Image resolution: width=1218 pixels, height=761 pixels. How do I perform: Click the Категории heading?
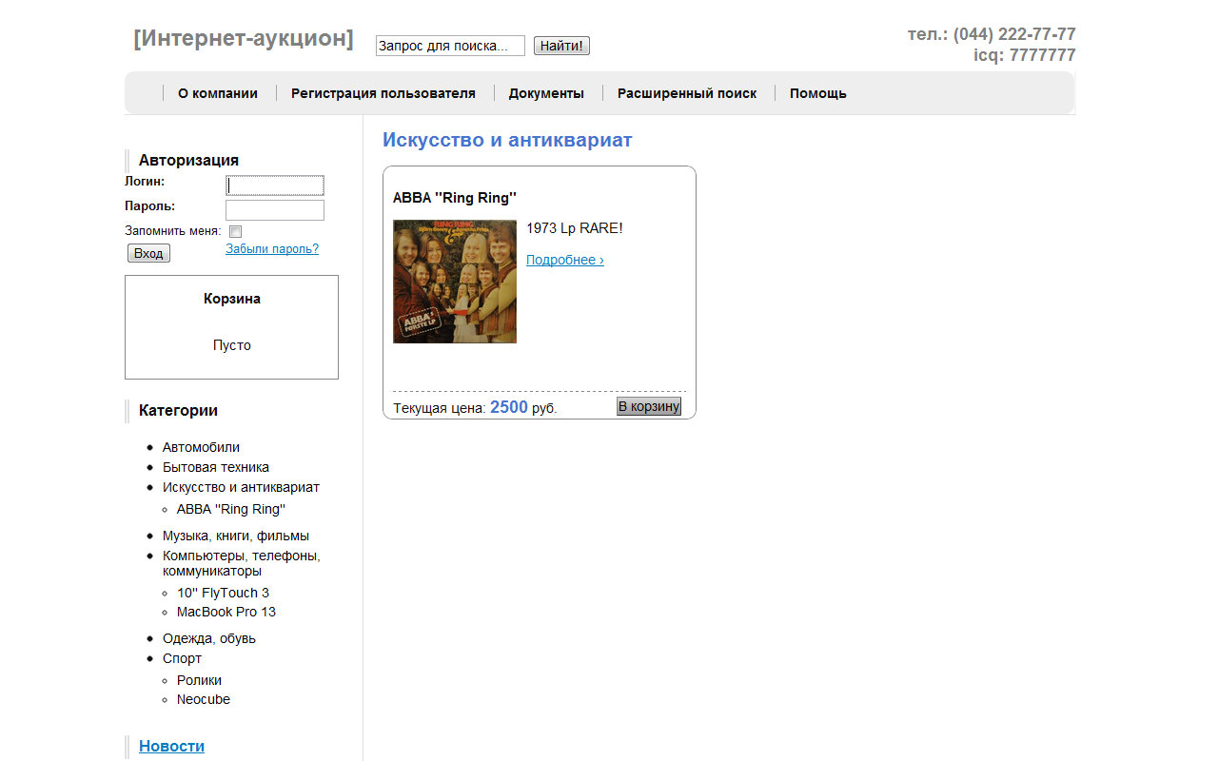178,410
